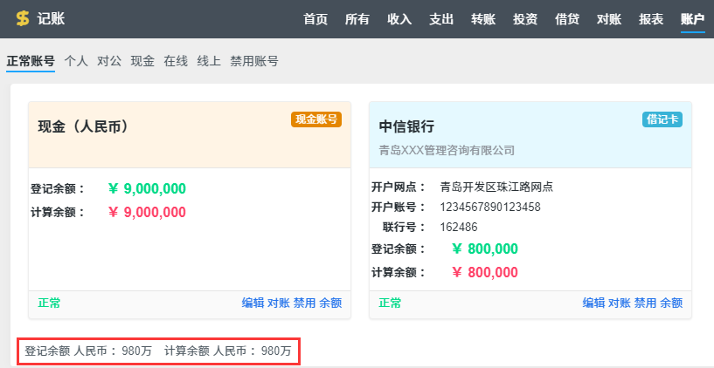Switch to the 对公 corporate tab
The image size is (714, 368).
coord(109,61)
